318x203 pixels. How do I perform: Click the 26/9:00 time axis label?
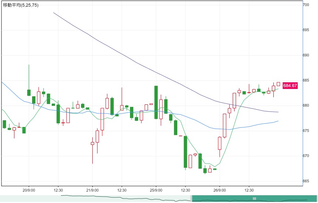click(x=220, y=190)
